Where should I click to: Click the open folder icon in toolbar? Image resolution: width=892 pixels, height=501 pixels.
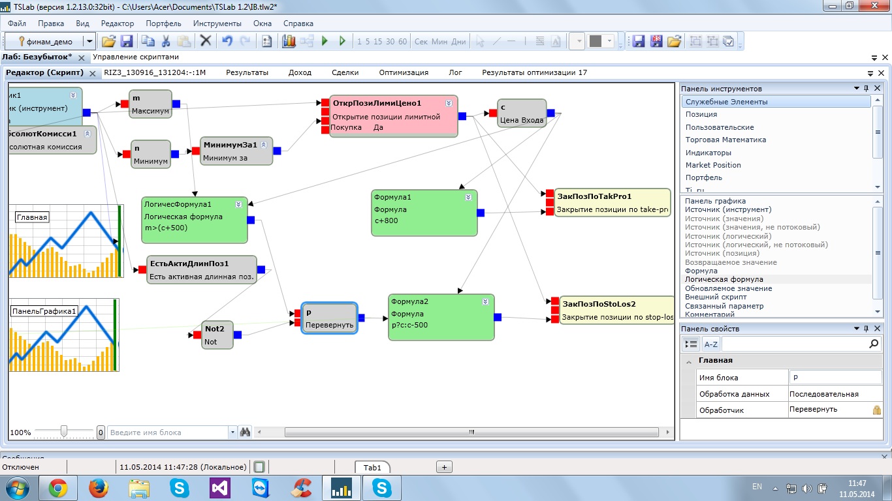click(108, 41)
